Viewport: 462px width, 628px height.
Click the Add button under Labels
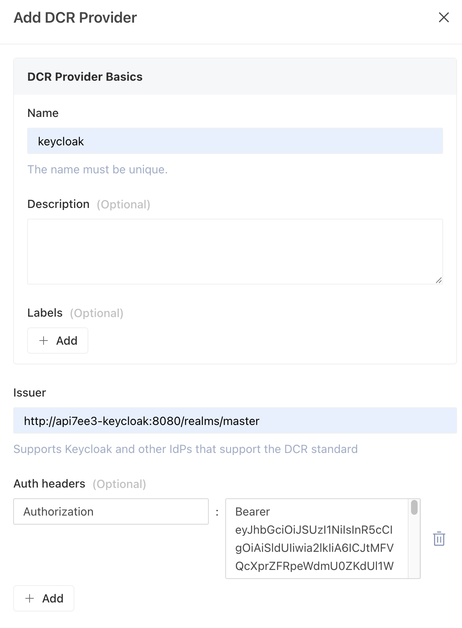tap(58, 341)
